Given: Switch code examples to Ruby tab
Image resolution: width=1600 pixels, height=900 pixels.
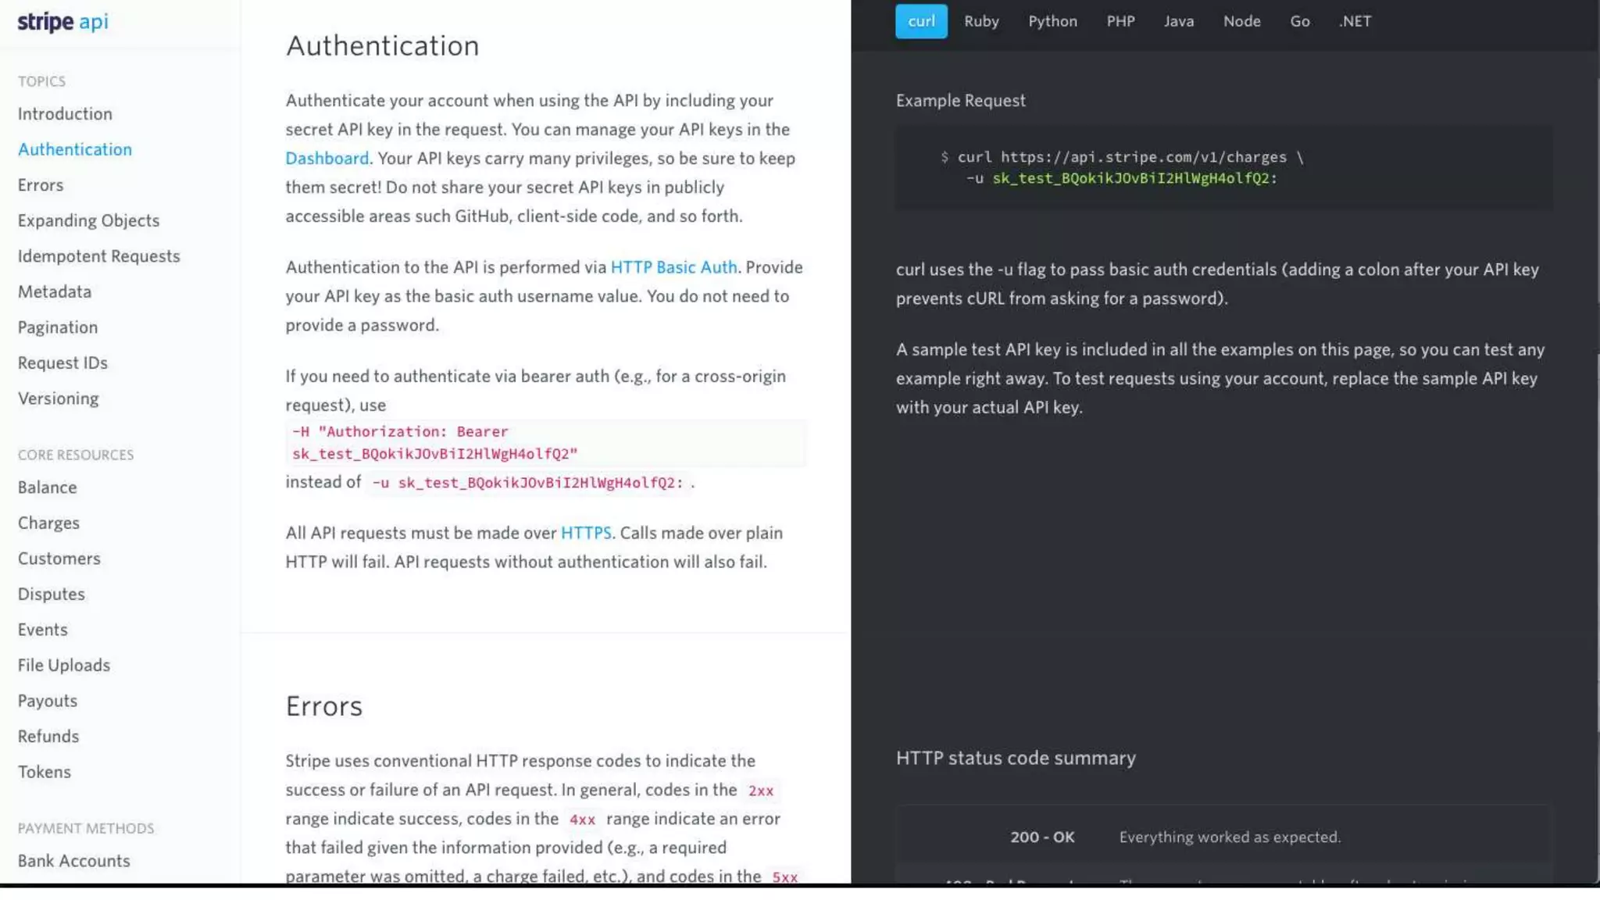Looking at the screenshot, I should (x=981, y=21).
